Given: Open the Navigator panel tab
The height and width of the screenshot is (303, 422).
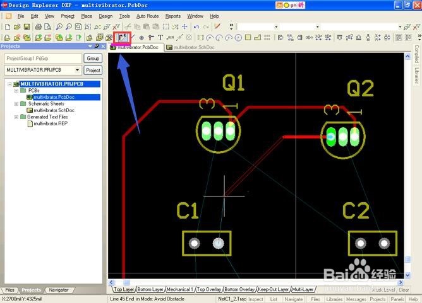Looking at the screenshot, I should (x=59, y=290).
